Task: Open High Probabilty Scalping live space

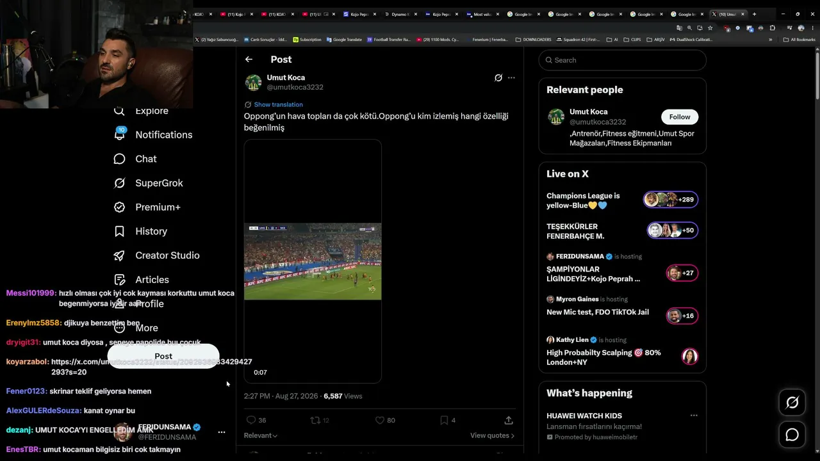Action: click(x=622, y=352)
